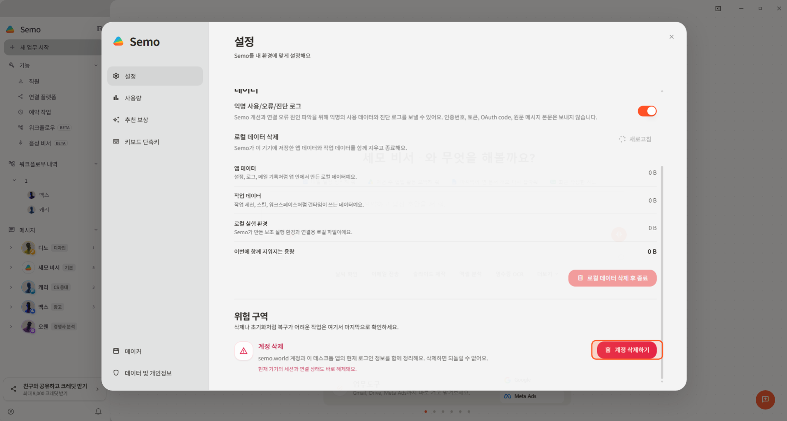Expand the 세모 비서 message row
Viewport: 787px width, 421px height.
[x=11, y=267]
